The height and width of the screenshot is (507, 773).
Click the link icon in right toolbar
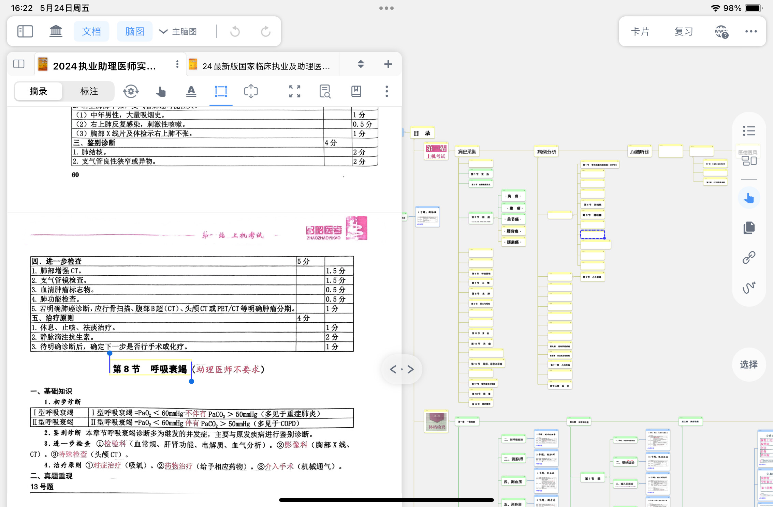(x=749, y=258)
